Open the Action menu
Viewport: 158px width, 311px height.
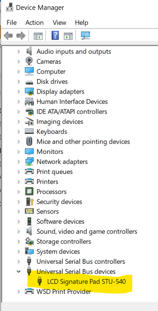pyautogui.click(x=34, y=22)
